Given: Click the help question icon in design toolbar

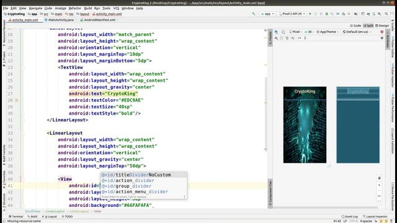Looking at the screenshot, I should (382, 38).
